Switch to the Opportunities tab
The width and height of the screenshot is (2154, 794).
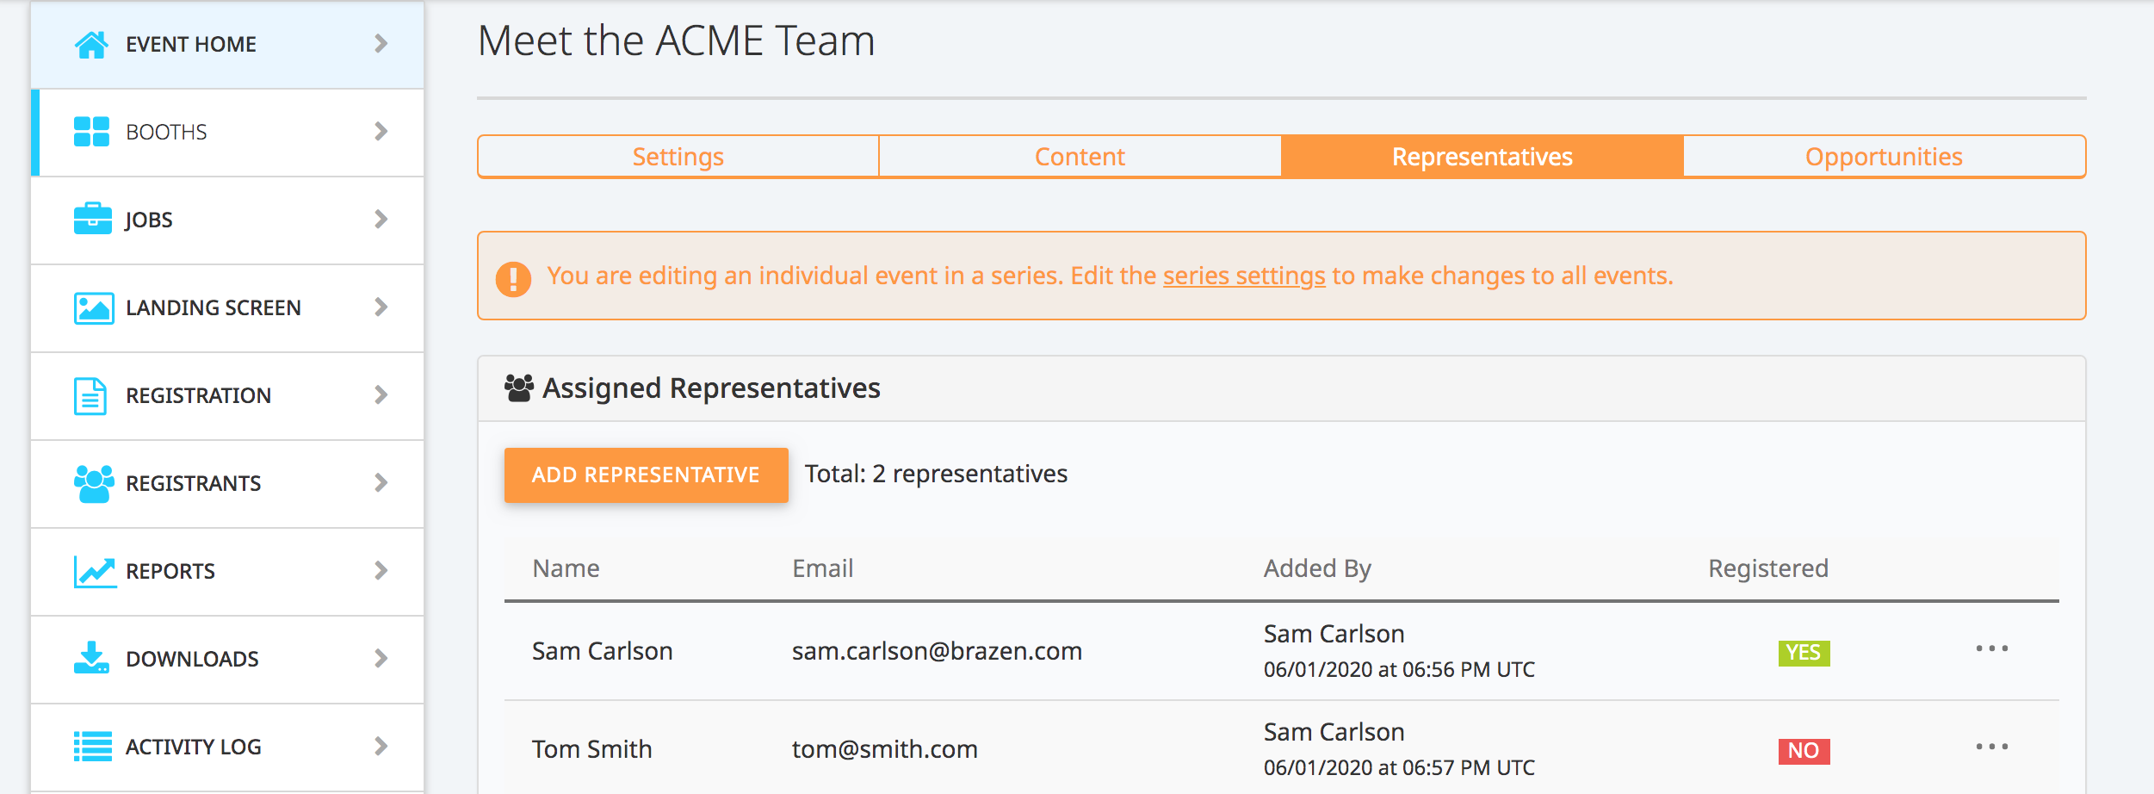pyautogui.click(x=1884, y=157)
